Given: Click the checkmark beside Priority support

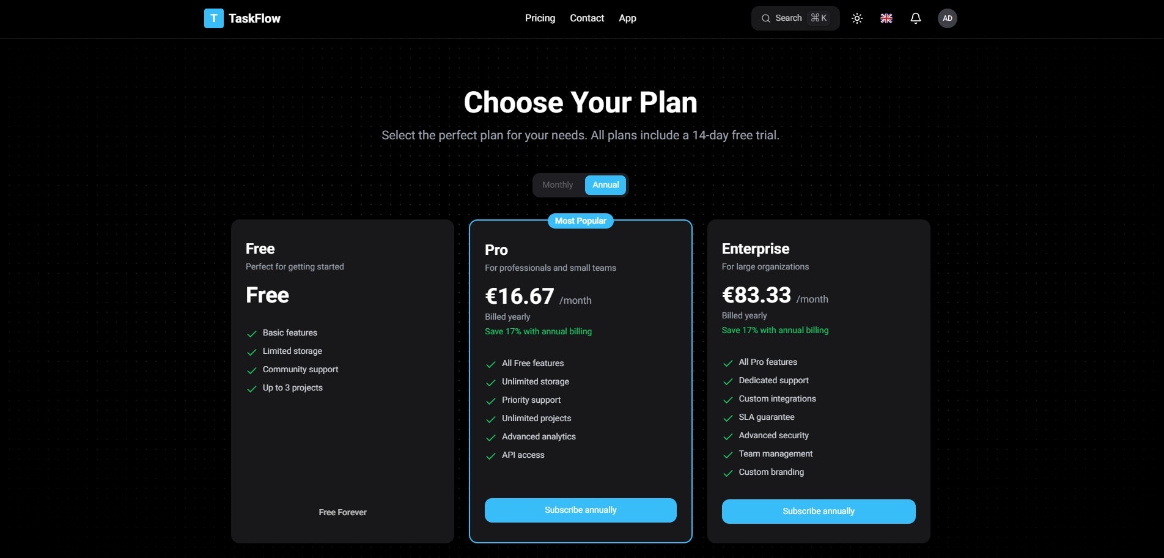Looking at the screenshot, I should pyautogui.click(x=492, y=401).
